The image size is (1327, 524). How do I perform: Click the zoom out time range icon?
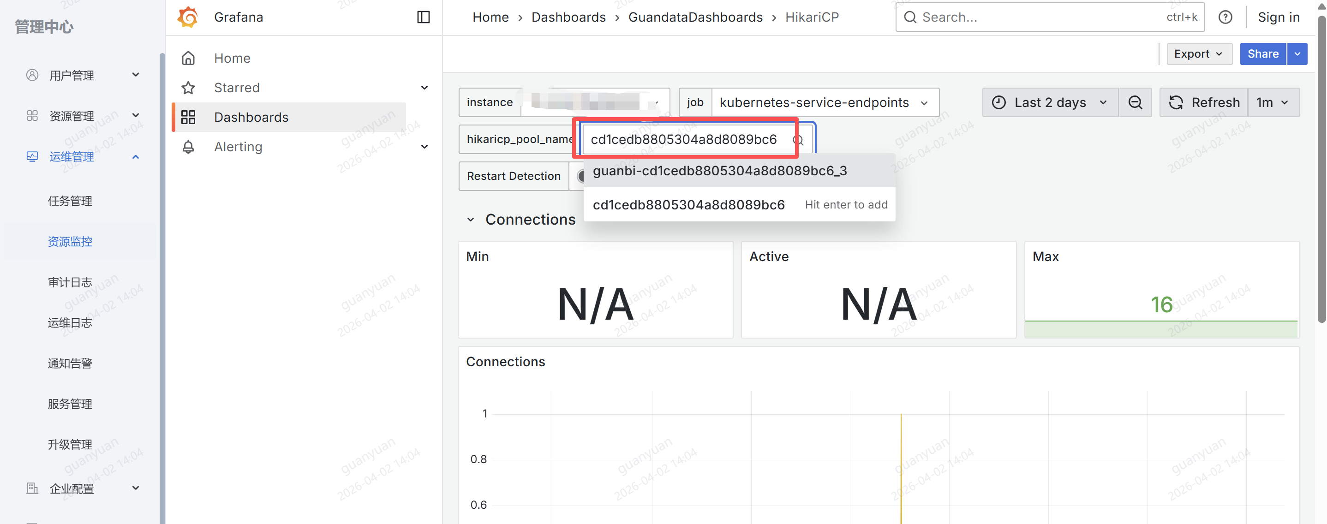1135,102
